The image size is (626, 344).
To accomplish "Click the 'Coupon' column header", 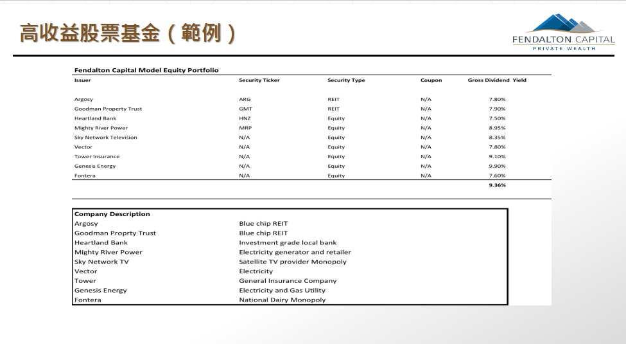I will click(431, 80).
